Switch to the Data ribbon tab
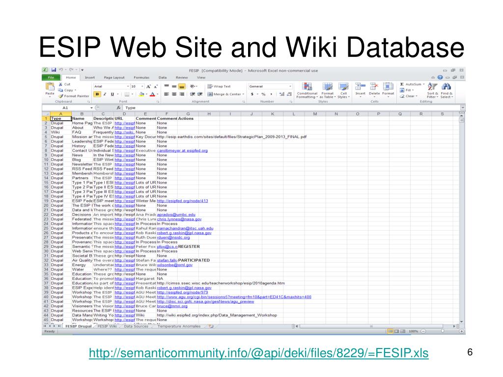This screenshot has width=503, height=377. click(x=163, y=78)
